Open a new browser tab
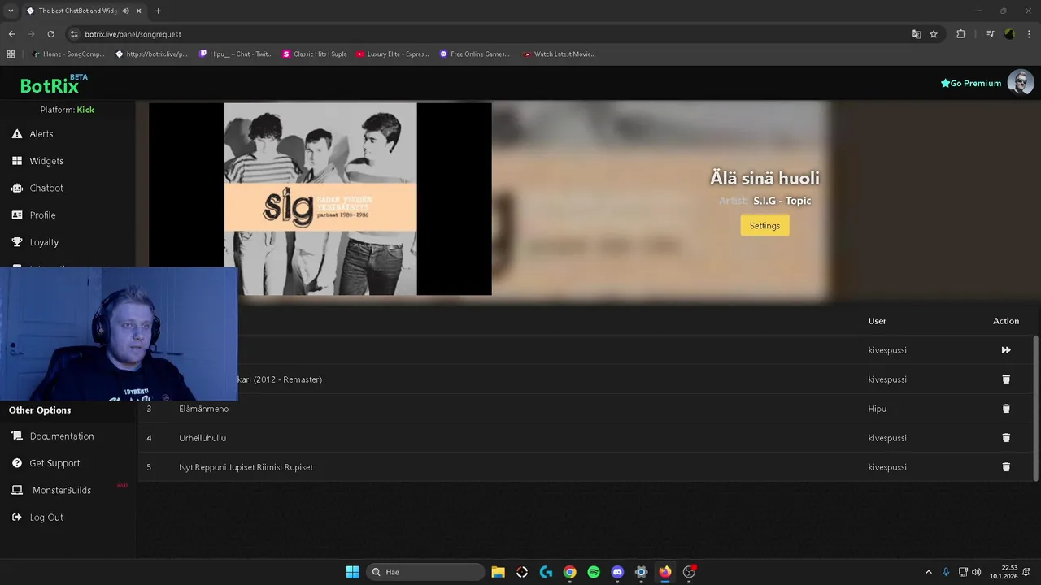This screenshot has width=1041, height=585. (158, 11)
